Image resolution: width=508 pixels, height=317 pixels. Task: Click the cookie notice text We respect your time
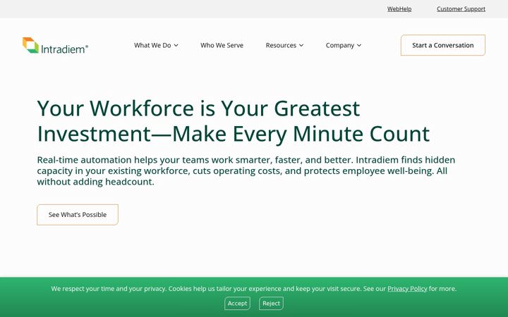[254, 289]
